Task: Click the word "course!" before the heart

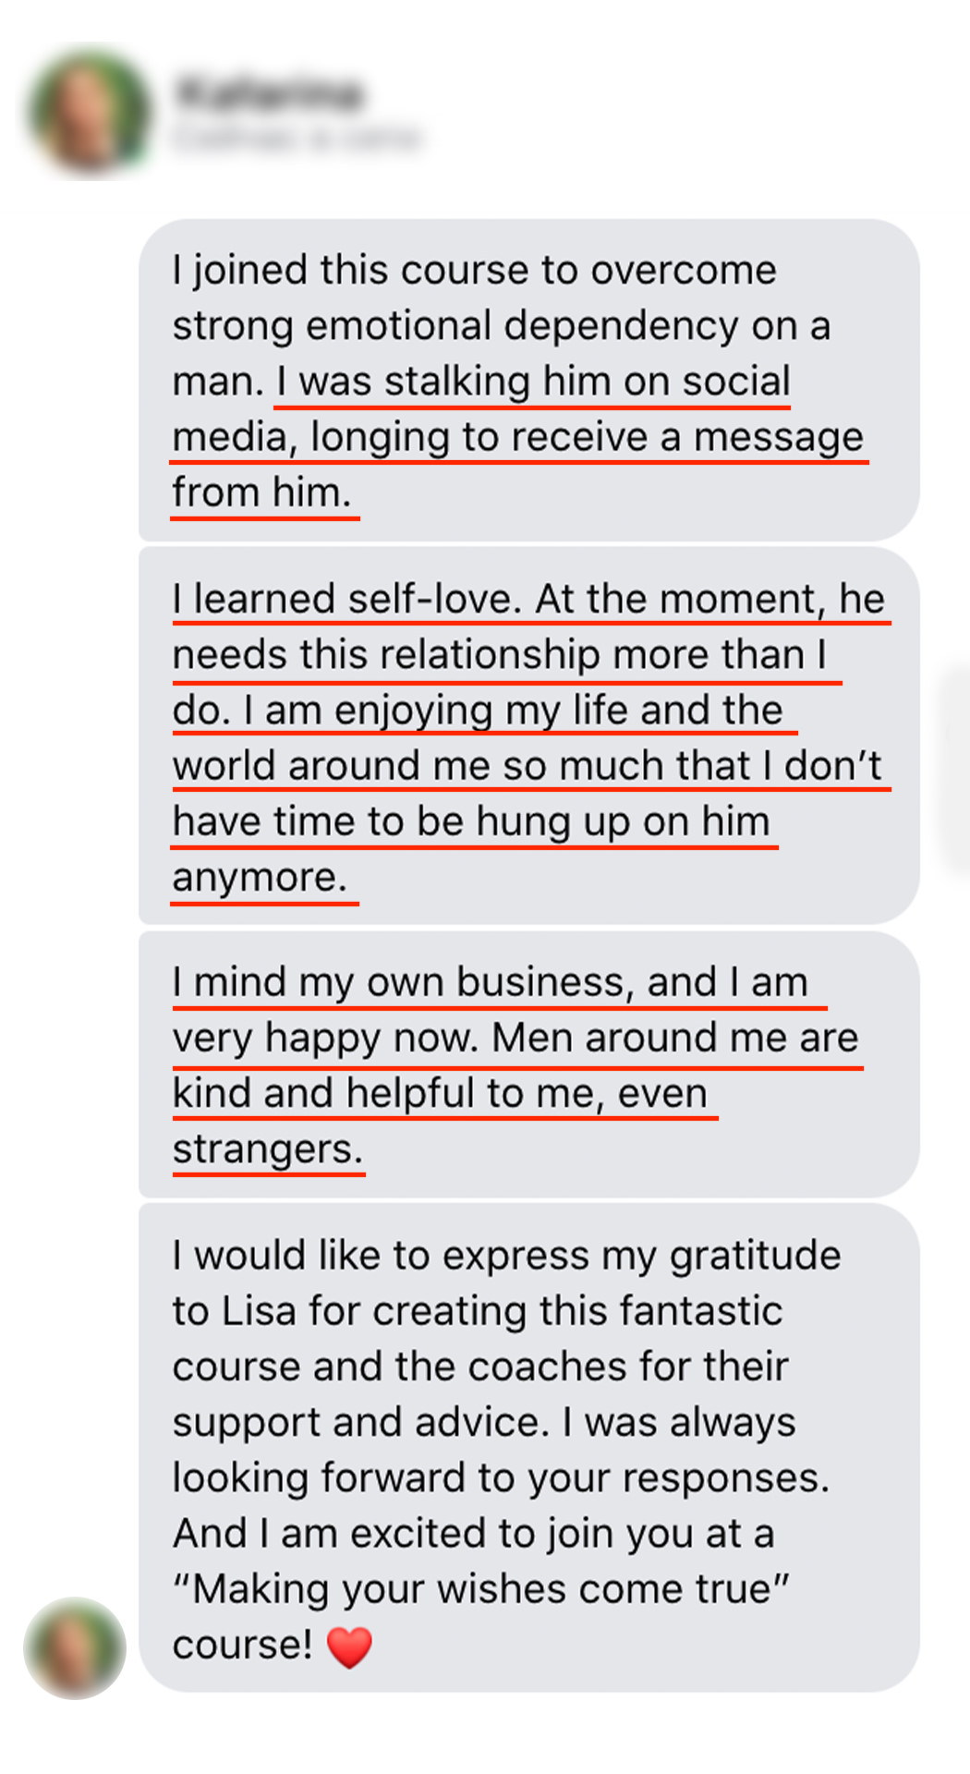Action: coord(242,1645)
